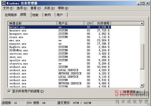Image resolution: width=151 pixels, height=106 pixels.
Task: Open the 查看(V) menu
Action: point(36,8)
